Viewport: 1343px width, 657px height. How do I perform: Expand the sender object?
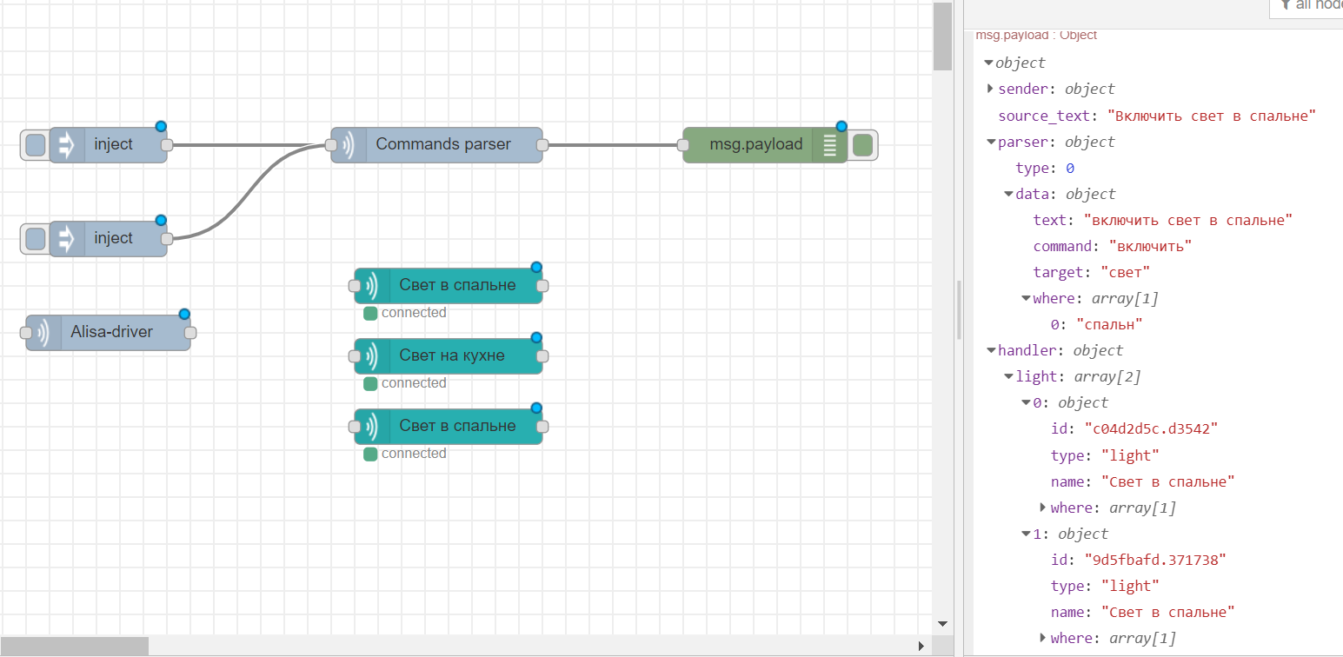990,89
